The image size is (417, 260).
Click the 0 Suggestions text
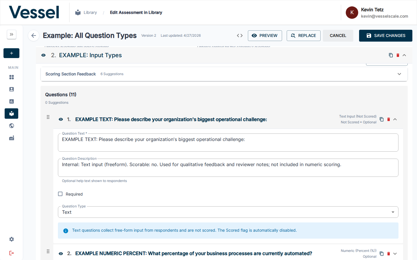point(57,103)
